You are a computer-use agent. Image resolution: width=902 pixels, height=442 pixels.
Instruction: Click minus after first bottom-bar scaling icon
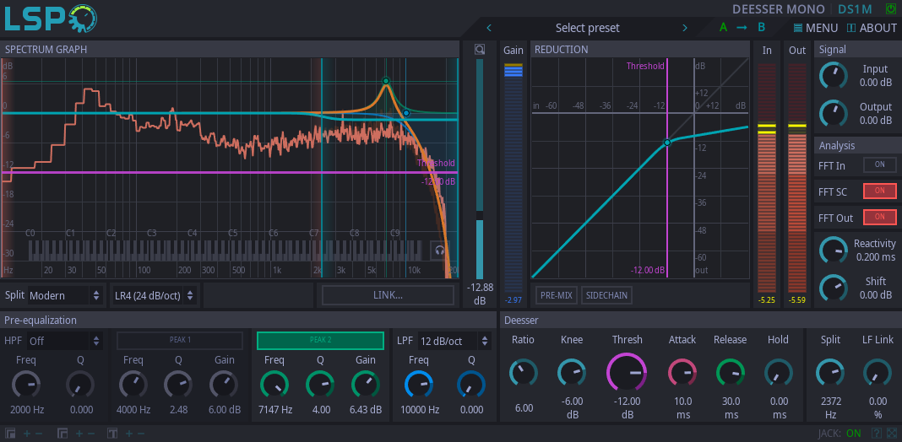click(38, 434)
